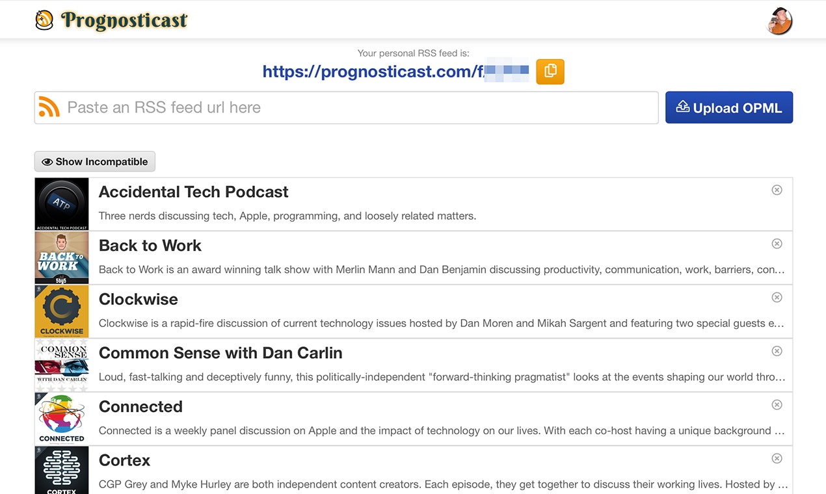Focus the Paste an RSS feed url field

(x=347, y=107)
